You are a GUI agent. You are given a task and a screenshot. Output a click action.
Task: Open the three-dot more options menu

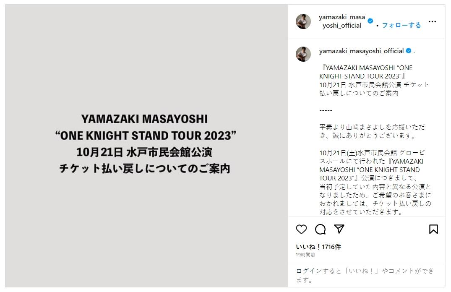(432, 21)
